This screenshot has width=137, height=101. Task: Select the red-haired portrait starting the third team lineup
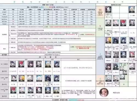13,90
